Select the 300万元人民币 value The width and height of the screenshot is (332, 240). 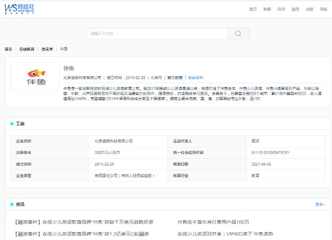pos(107,153)
